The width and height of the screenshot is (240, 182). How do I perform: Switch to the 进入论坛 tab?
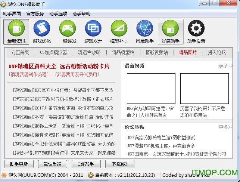point(217,53)
